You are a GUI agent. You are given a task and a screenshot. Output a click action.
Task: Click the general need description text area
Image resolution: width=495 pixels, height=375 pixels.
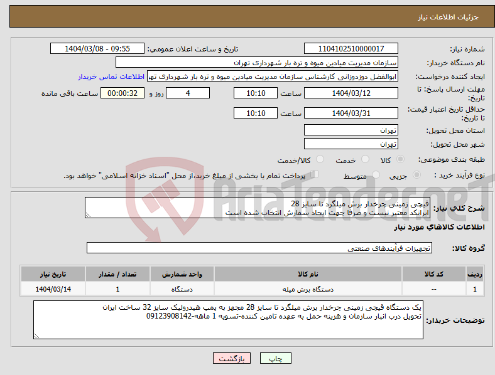[258, 208]
